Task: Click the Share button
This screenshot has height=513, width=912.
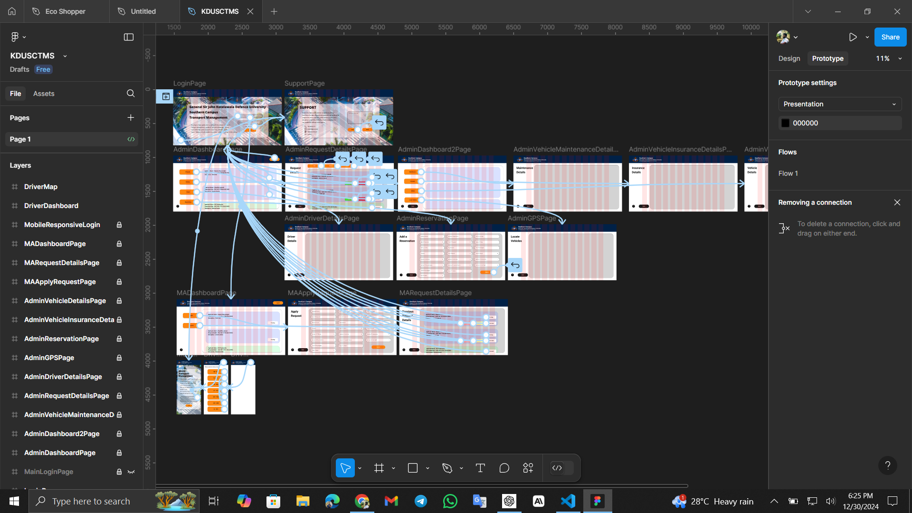Action: [890, 37]
